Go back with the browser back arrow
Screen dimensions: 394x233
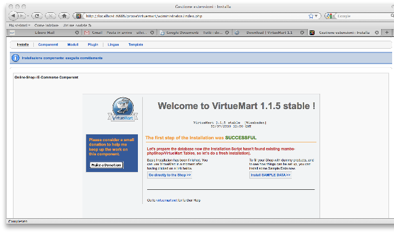coord(13,16)
